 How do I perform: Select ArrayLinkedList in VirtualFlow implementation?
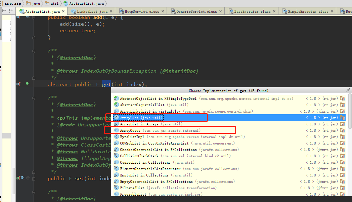(229, 111)
